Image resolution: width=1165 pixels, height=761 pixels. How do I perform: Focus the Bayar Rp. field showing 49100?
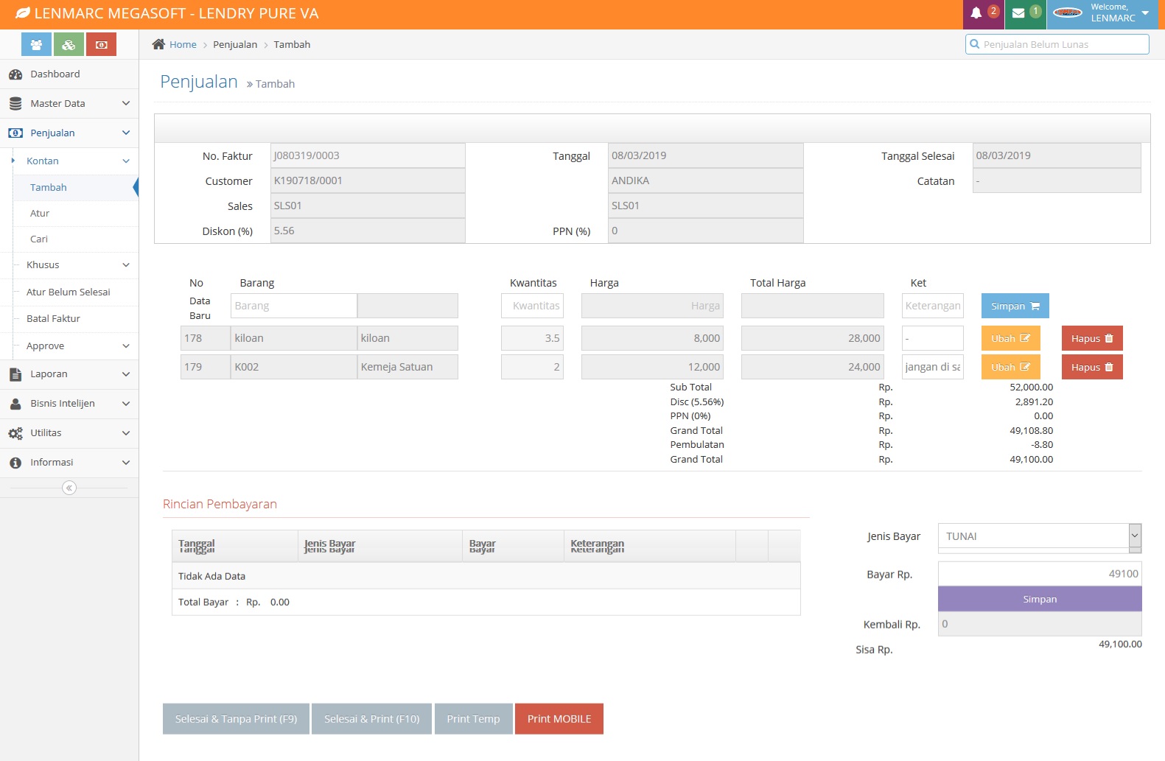click(1040, 574)
